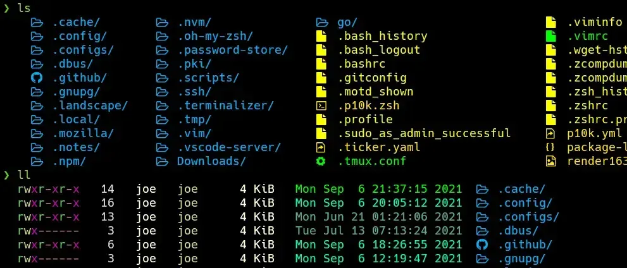Image resolution: width=627 pixels, height=268 pixels.
Task: Click the symlink file icon next to .ticker.yaml
Action: [321, 147]
